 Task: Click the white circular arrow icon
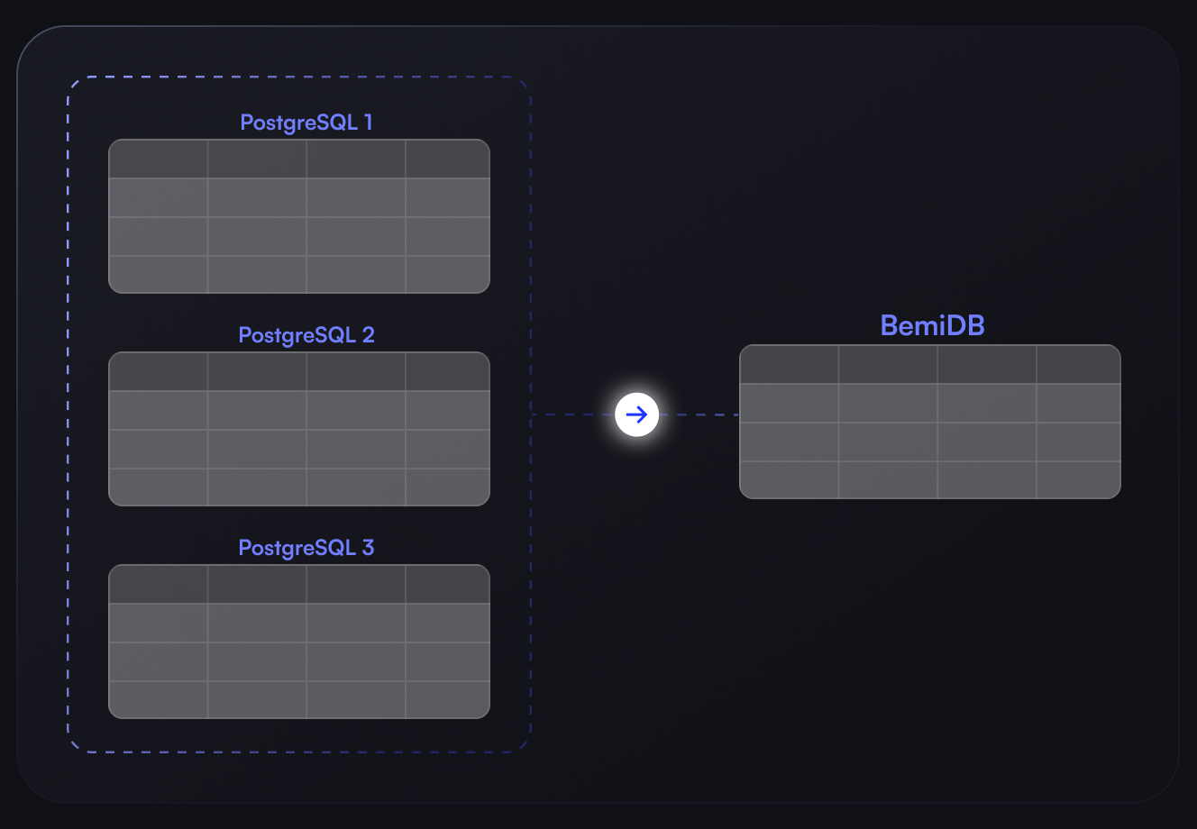pyautogui.click(x=637, y=414)
